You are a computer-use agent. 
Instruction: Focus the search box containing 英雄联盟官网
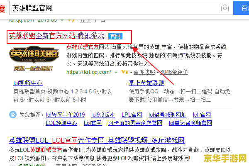(121, 8)
